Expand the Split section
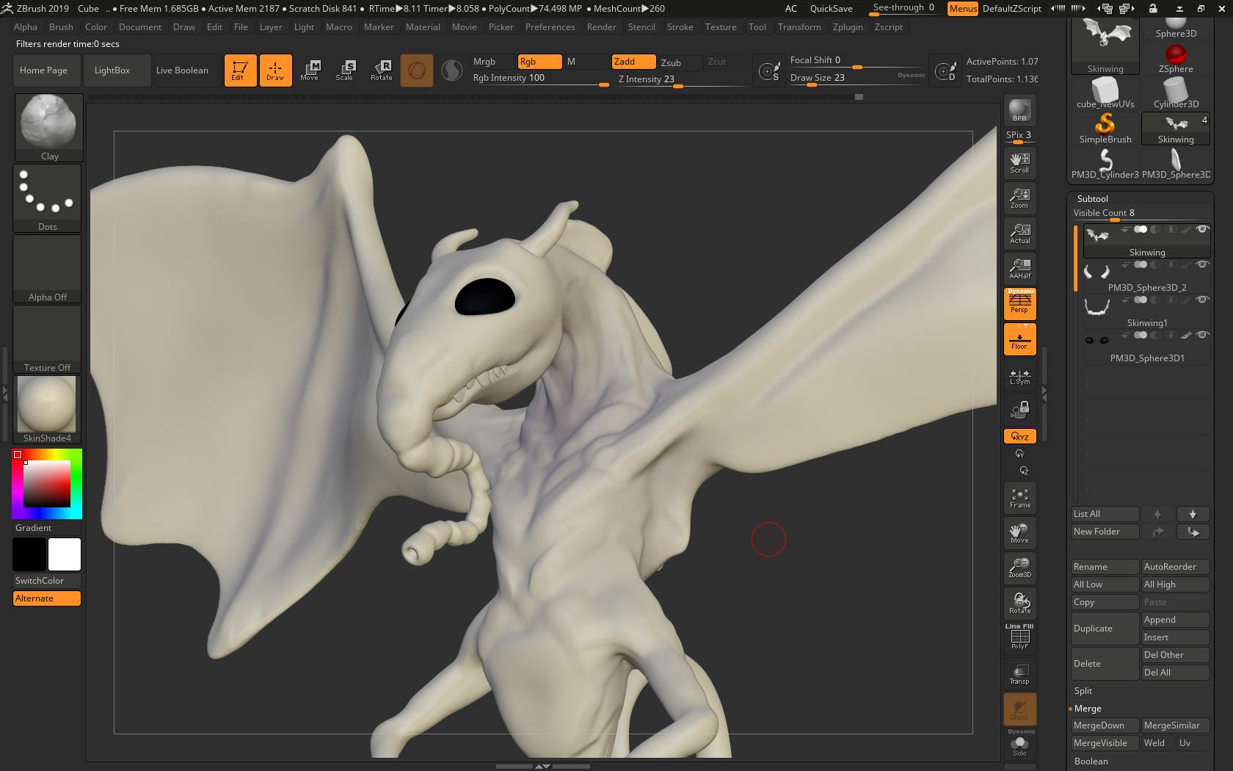 [x=1083, y=691]
